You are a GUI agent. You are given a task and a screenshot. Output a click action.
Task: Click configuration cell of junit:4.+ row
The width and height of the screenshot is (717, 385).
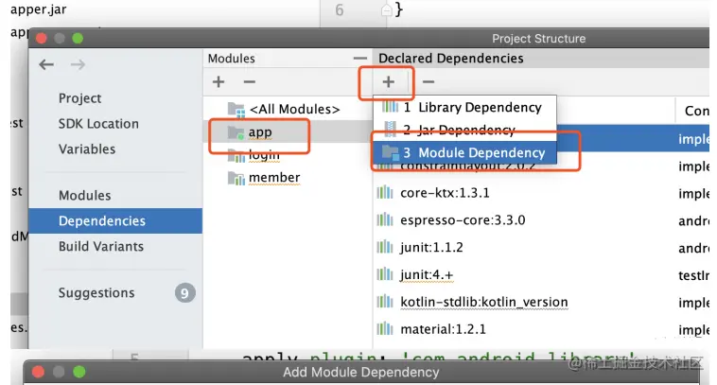coord(693,275)
